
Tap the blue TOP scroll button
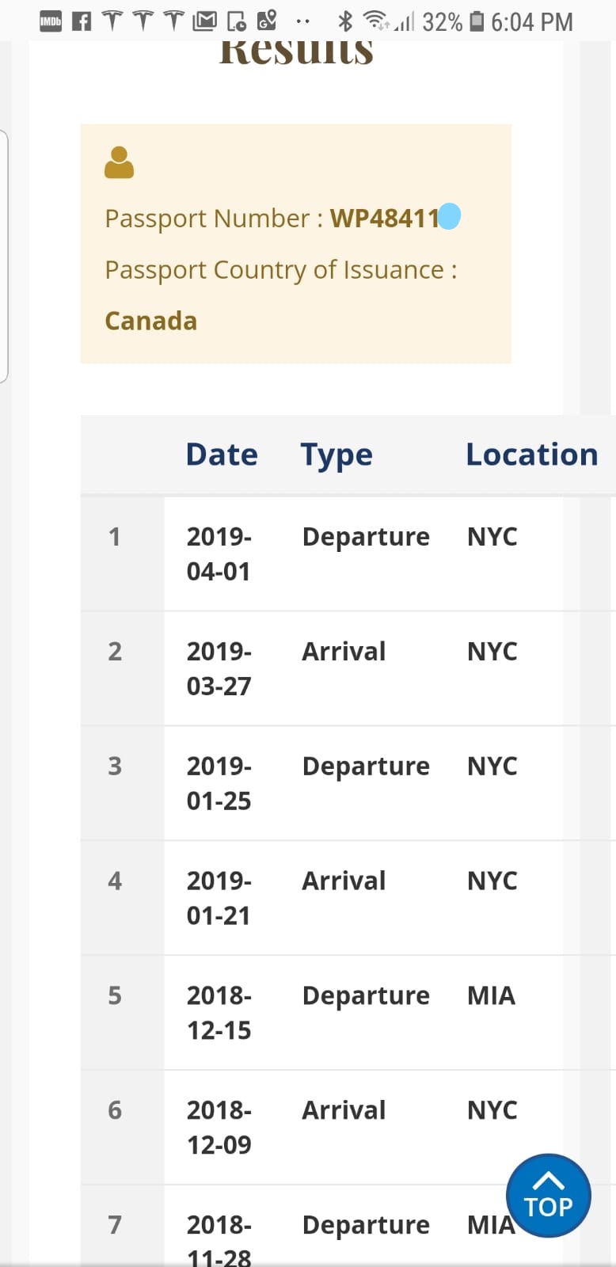tap(548, 1196)
